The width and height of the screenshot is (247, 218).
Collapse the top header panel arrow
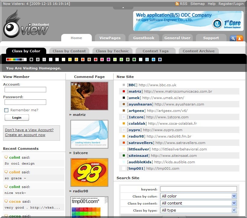pyautogui.click(x=123, y=7)
